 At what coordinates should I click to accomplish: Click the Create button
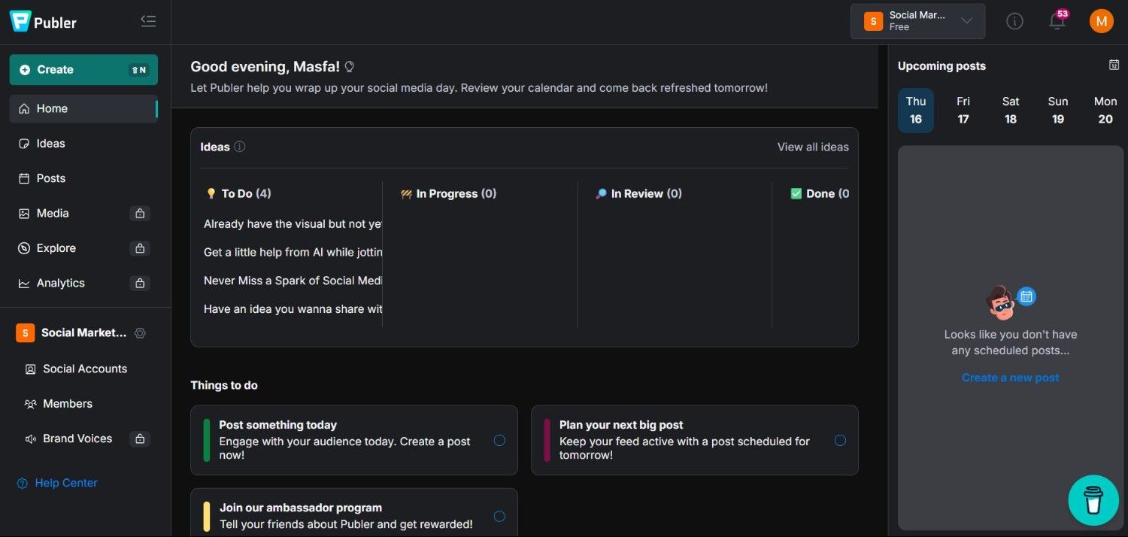[x=83, y=69]
